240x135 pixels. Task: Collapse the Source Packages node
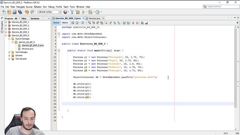tap(9, 39)
